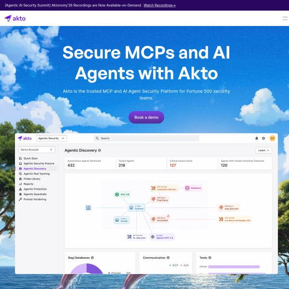Image resolution: width=289 pixels, height=289 pixels.
Task: Click the Quick Start grid icon
Action: pyautogui.click(x=20, y=158)
